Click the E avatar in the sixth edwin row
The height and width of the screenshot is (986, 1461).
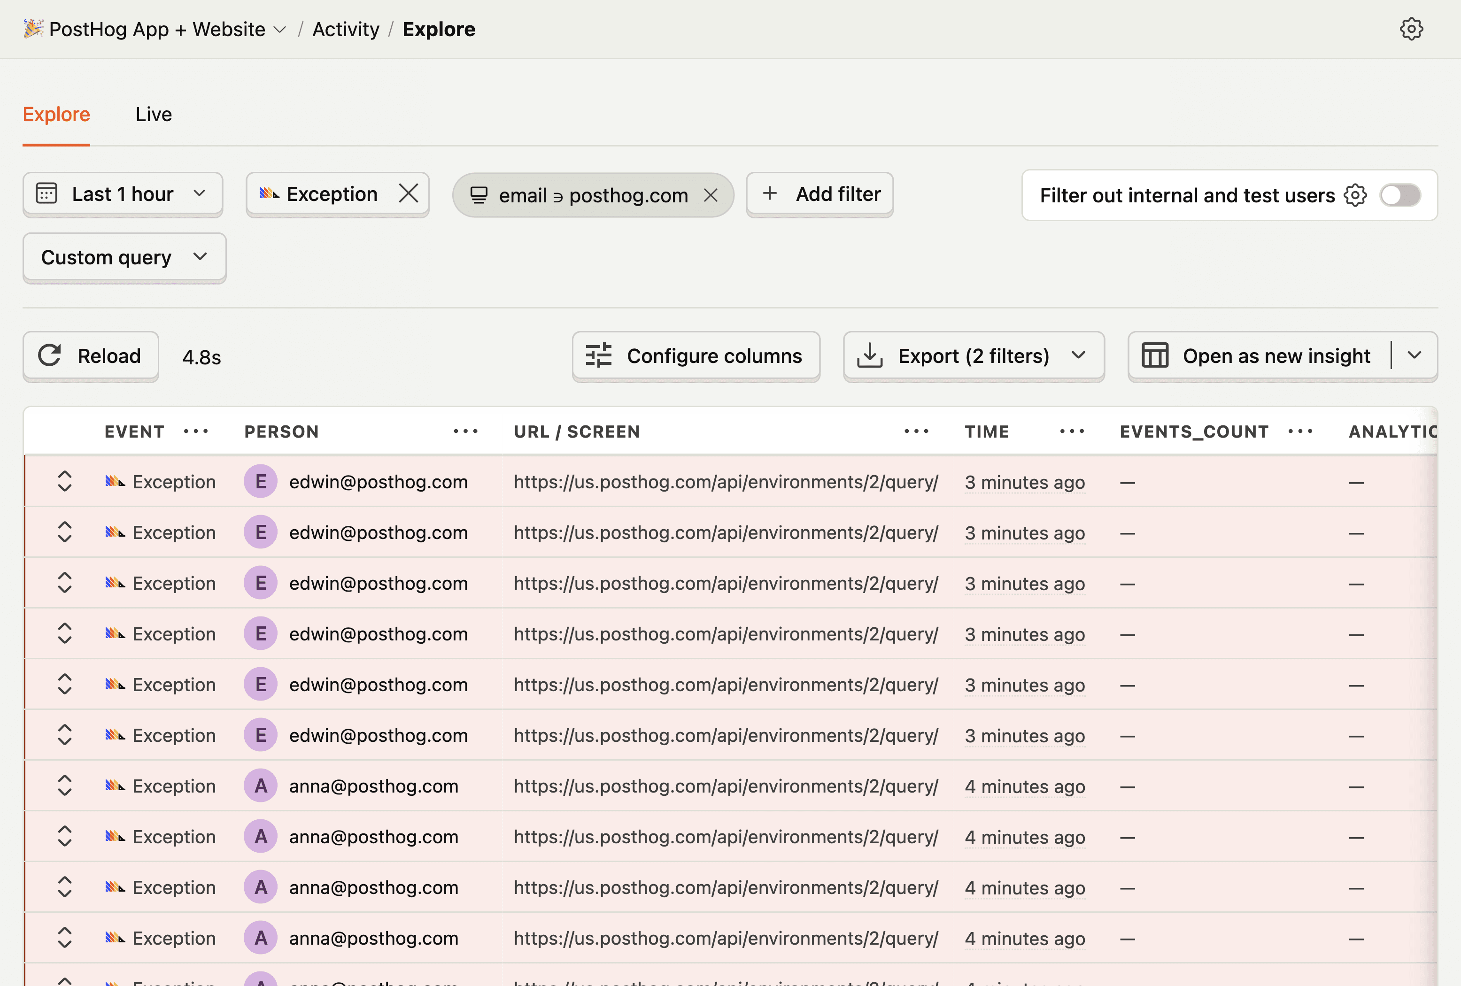coord(260,735)
